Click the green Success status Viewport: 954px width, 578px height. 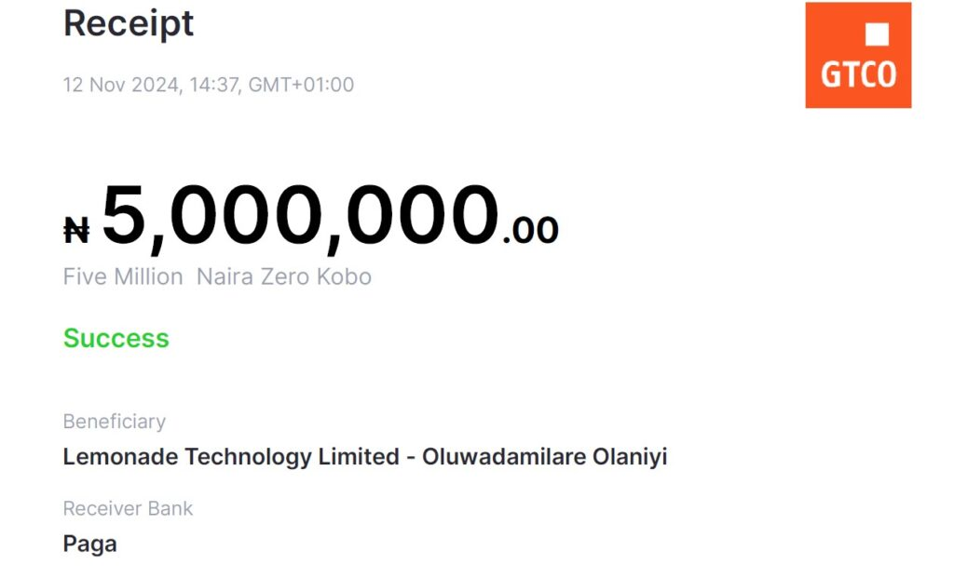pyautogui.click(x=116, y=338)
